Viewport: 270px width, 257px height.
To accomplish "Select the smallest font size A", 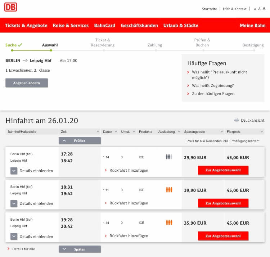I will (x=255, y=9).
